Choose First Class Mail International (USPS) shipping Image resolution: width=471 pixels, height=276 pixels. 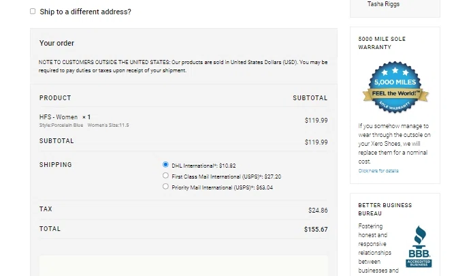pyautogui.click(x=165, y=176)
